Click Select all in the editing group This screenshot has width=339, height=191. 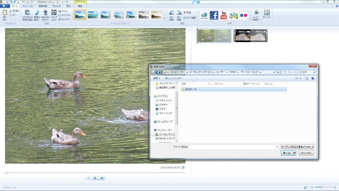[190, 18]
